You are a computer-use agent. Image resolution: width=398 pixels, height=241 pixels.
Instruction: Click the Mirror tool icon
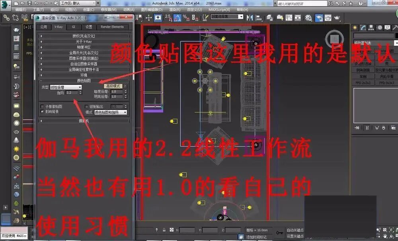[x=250, y=18]
